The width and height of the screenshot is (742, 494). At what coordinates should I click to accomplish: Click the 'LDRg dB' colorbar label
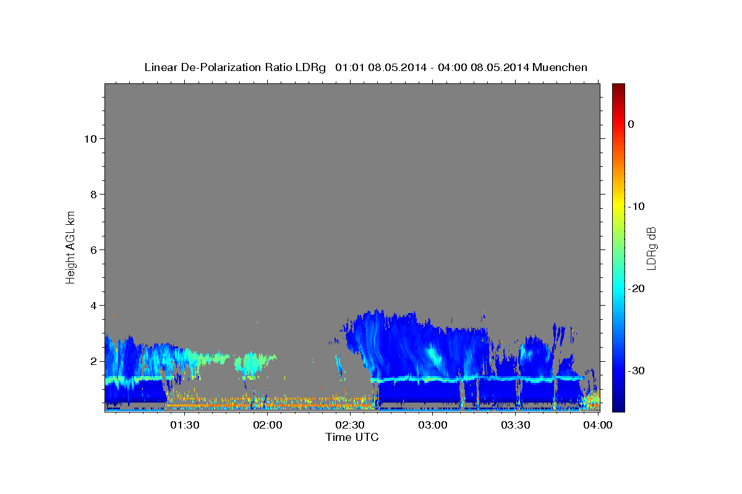click(x=650, y=248)
